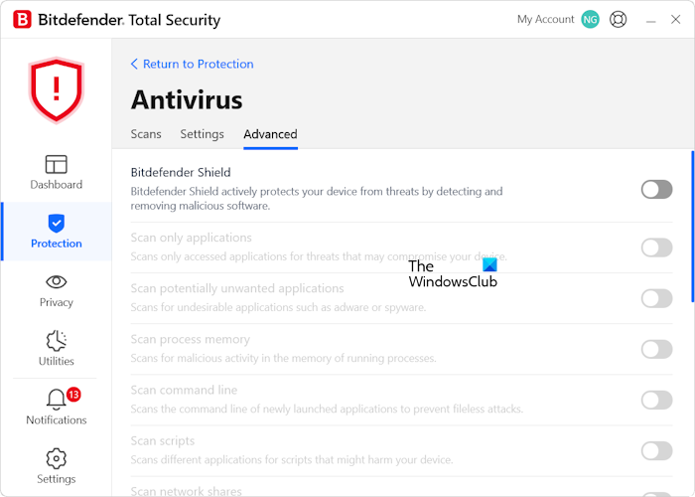Toggle the Scan scripts switch

[x=656, y=450]
